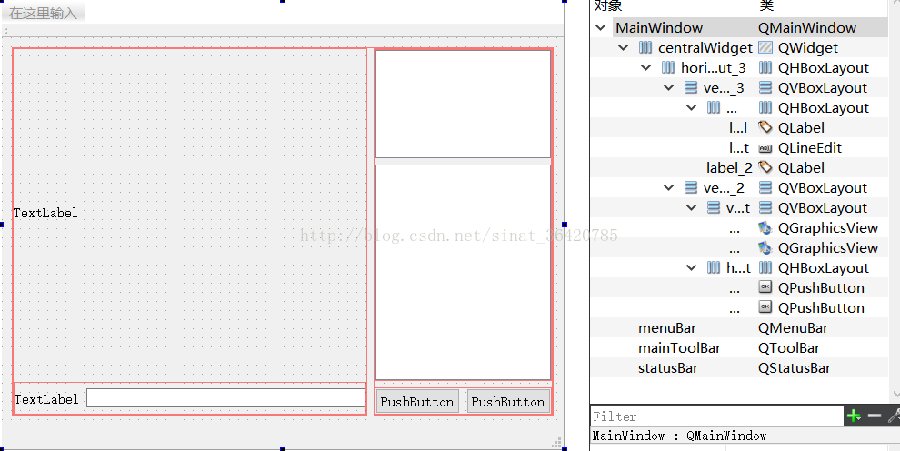Click the vertical layout icon beside ve..._2
The width and height of the screenshot is (900, 451).
click(x=691, y=187)
